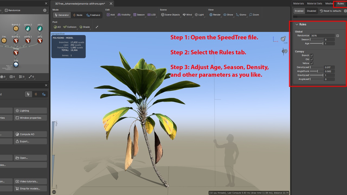Click Randomize in the generation panel
The image size is (347, 195).
coord(12,10)
